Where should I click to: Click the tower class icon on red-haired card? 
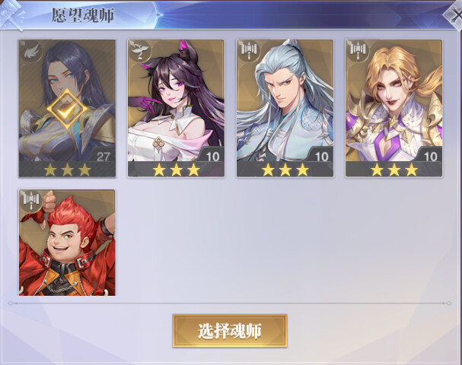31,201
